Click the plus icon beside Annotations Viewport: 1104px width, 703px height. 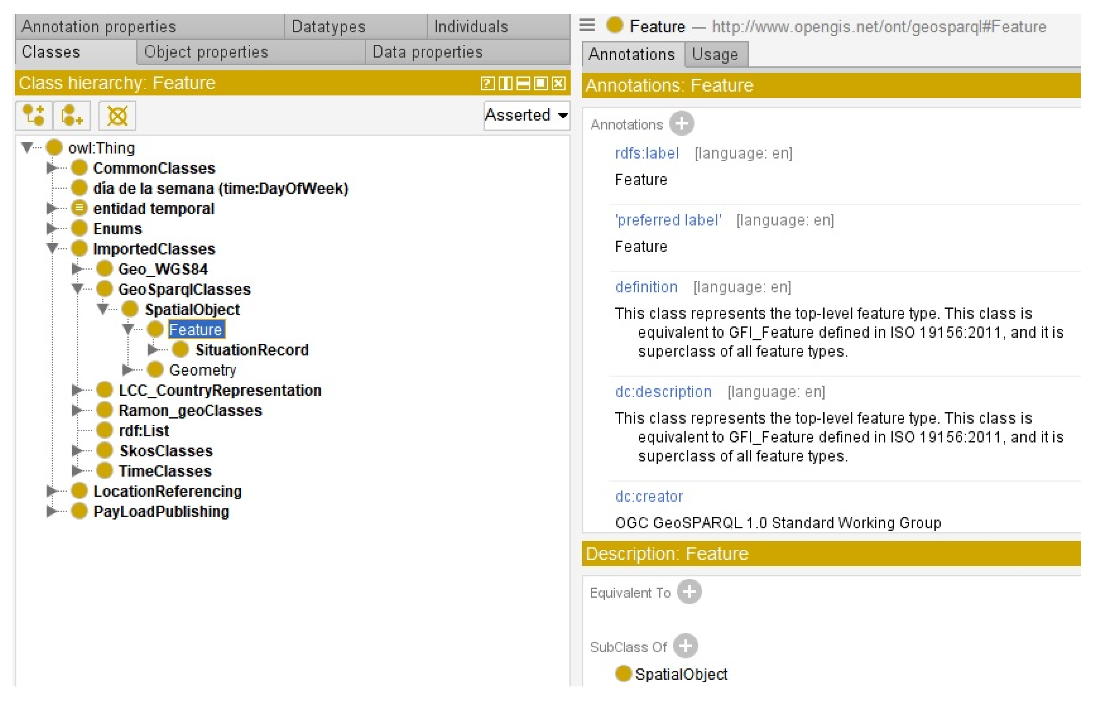[x=681, y=124]
